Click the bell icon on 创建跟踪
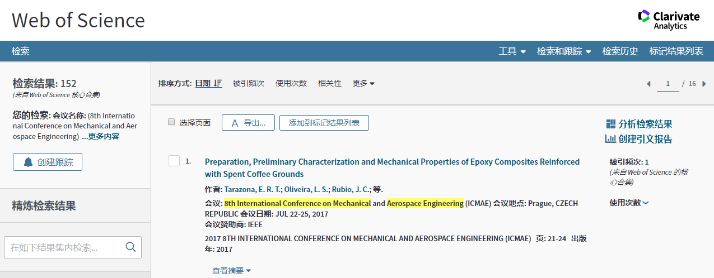This screenshot has height=278, width=714. tap(28, 162)
